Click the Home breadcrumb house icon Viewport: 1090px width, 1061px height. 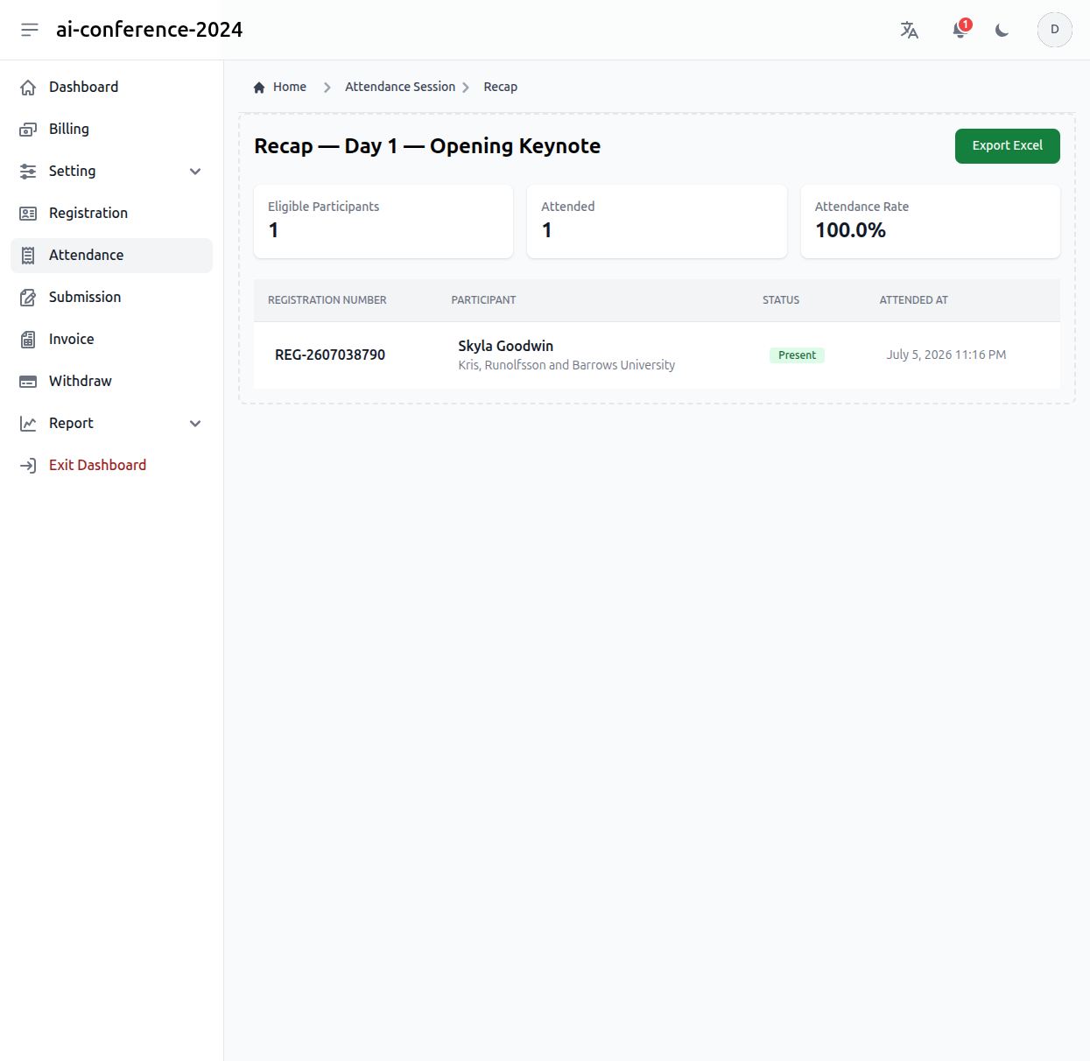coord(259,87)
